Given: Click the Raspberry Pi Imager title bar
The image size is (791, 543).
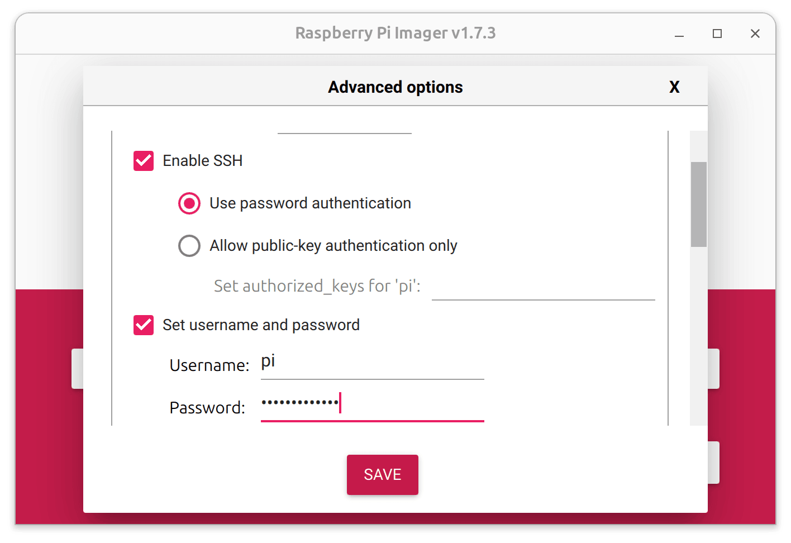Looking at the screenshot, I should (395, 33).
